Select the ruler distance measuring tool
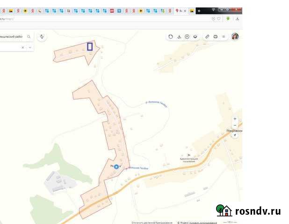289x224 pixels. click(x=208, y=36)
